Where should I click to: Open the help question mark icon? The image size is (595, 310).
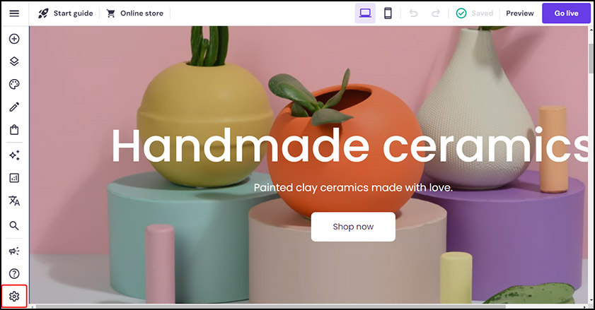(x=14, y=273)
